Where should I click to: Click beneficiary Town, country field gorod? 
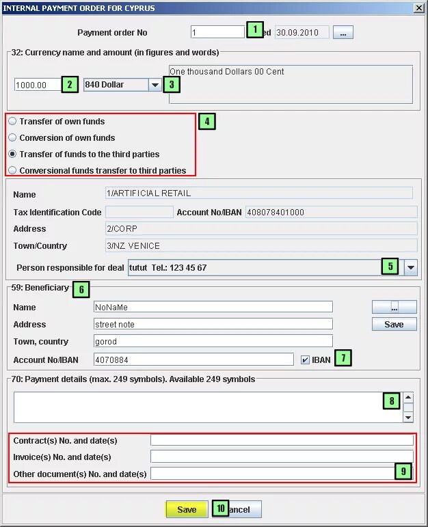pos(213,341)
